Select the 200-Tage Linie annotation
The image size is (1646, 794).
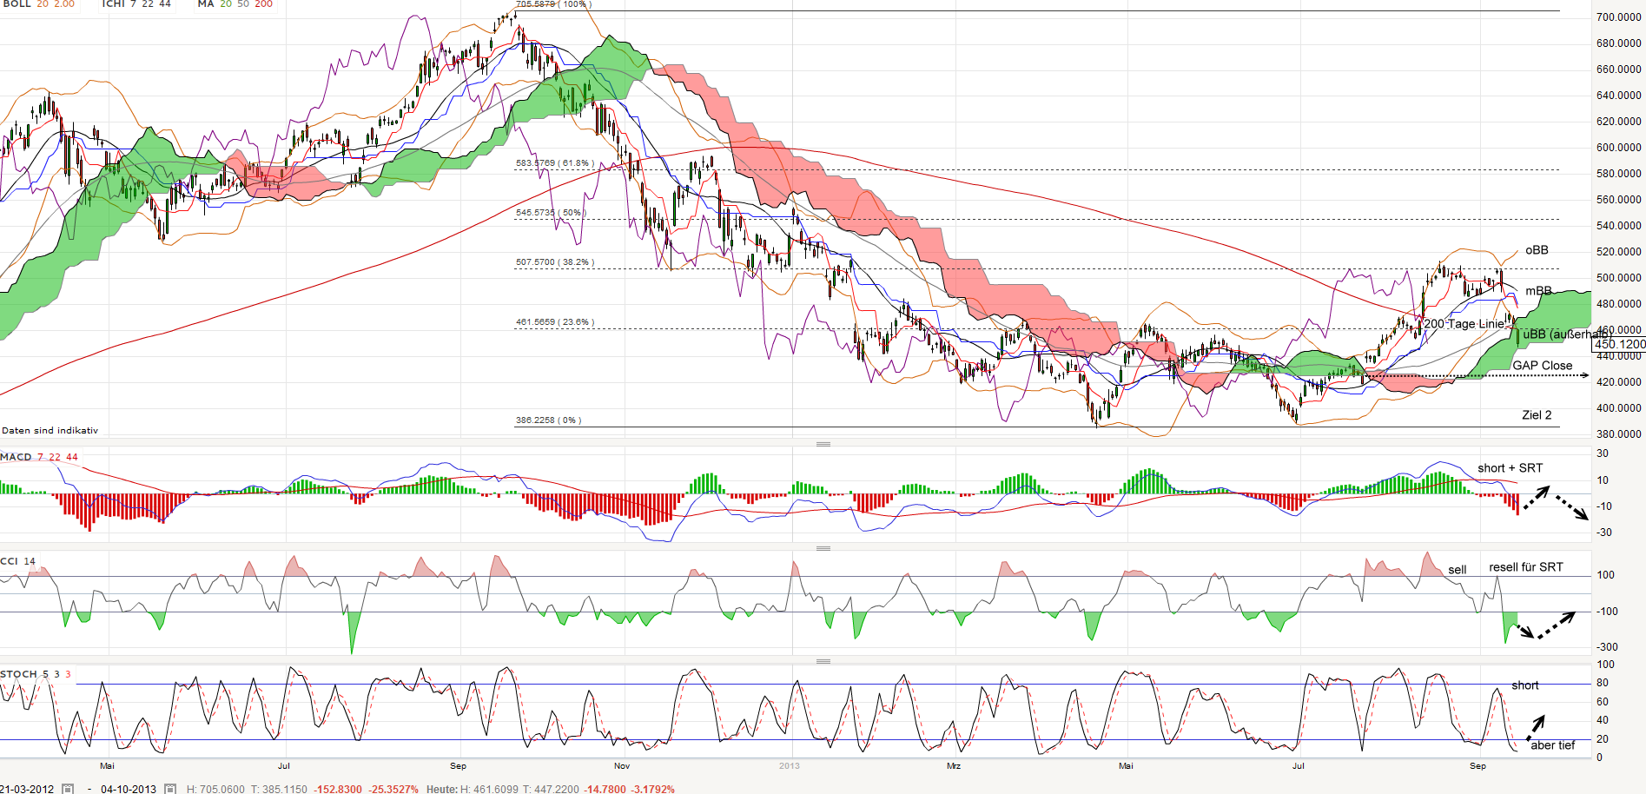1463,323
